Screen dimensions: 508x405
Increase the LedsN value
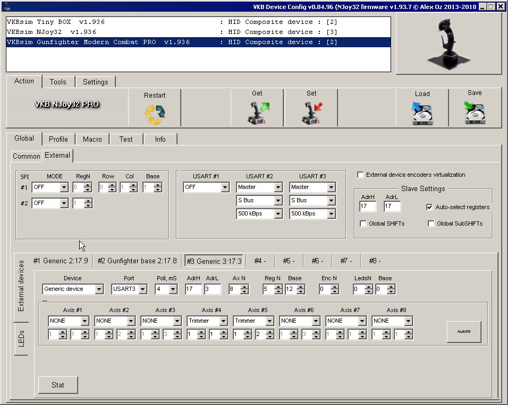pyautogui.click(x=368, y=287)
